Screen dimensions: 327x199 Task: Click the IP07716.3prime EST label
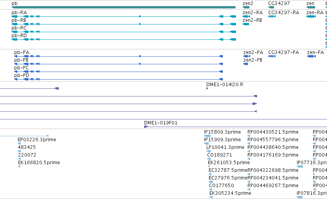312,163
